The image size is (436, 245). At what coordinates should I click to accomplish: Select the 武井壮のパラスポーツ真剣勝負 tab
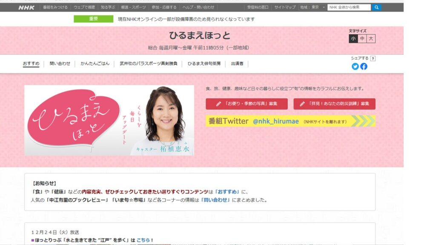pos(149,64)
